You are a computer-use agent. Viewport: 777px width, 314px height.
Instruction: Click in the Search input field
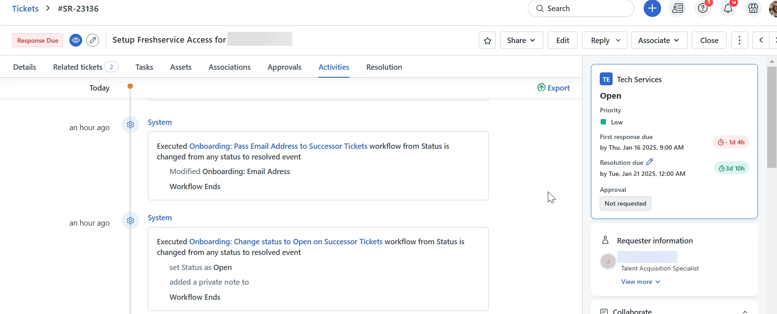[x=581, y=8]
